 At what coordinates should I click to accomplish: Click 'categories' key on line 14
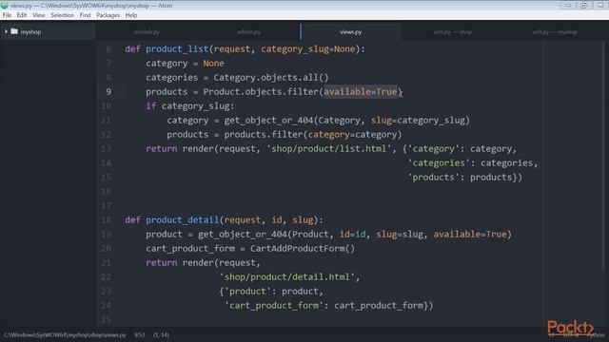[x=439, y=163]
